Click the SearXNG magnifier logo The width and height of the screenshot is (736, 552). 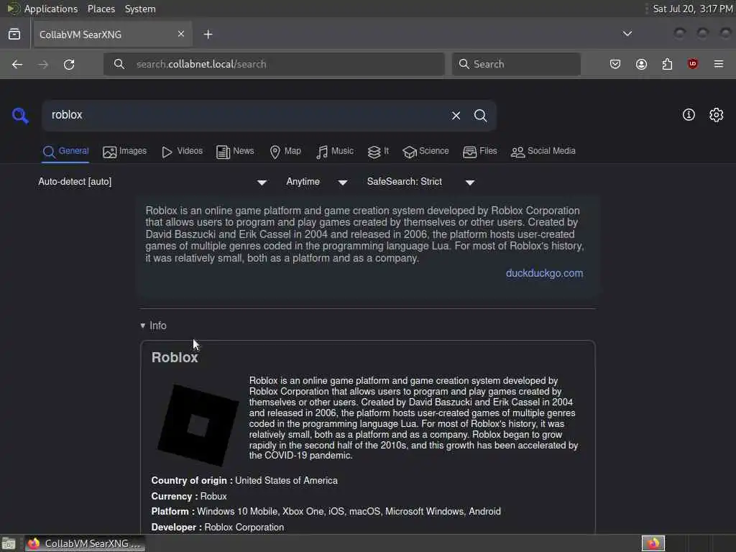[20, 116]
